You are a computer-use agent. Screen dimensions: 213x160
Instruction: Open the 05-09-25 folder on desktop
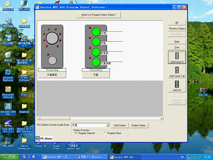tap(24, 58)
